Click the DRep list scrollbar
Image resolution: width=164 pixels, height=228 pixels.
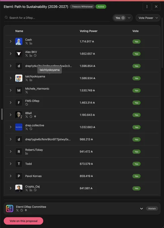162,44
